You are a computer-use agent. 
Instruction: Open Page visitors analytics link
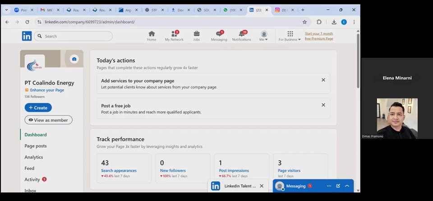pyautogui.click(x=289, y=171)
